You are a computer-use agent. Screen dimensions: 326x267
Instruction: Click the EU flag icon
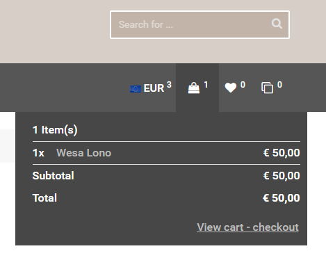[136, 89]
